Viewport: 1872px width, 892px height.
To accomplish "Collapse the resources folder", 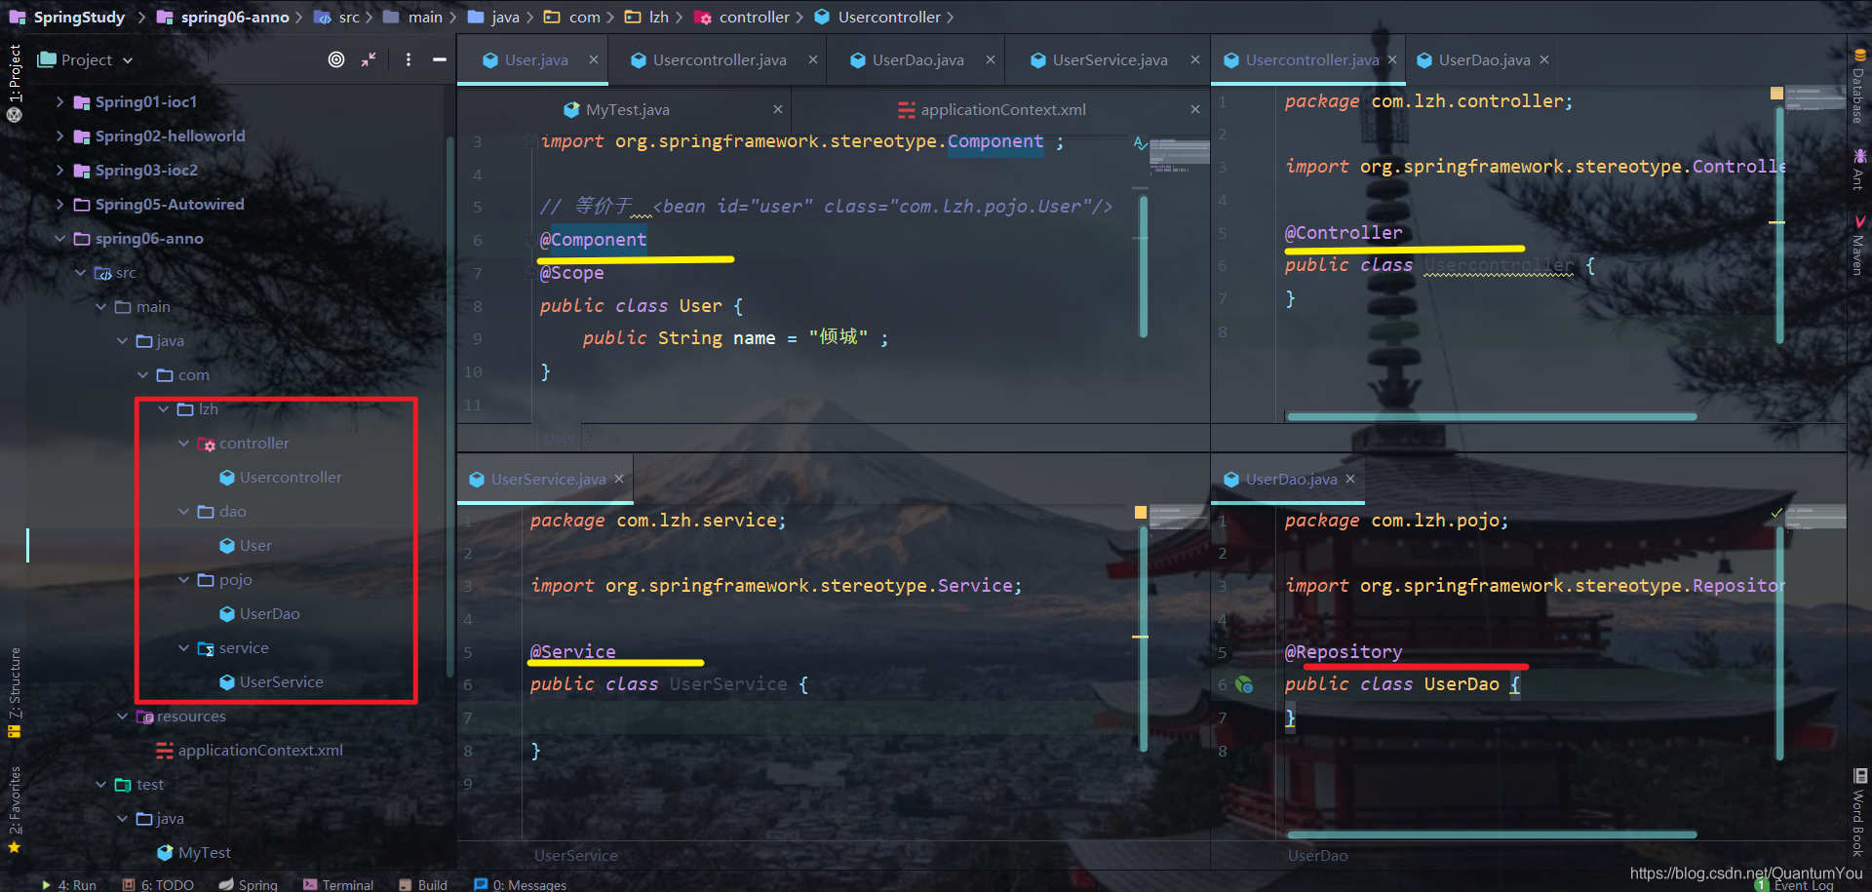I will 122,716.
